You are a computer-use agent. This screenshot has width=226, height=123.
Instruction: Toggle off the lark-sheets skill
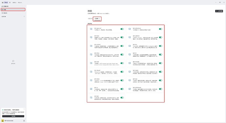[160, 72]
